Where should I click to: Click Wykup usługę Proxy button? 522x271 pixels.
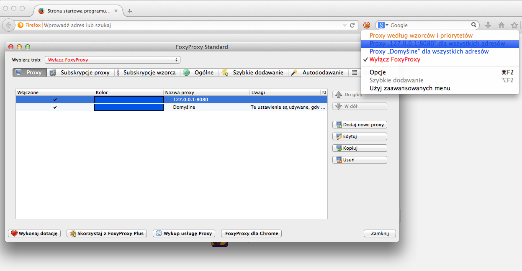tap(184, 233)
